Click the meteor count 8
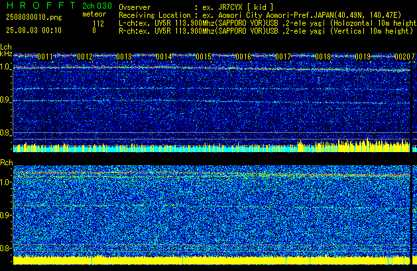 [x=94, y=30]
